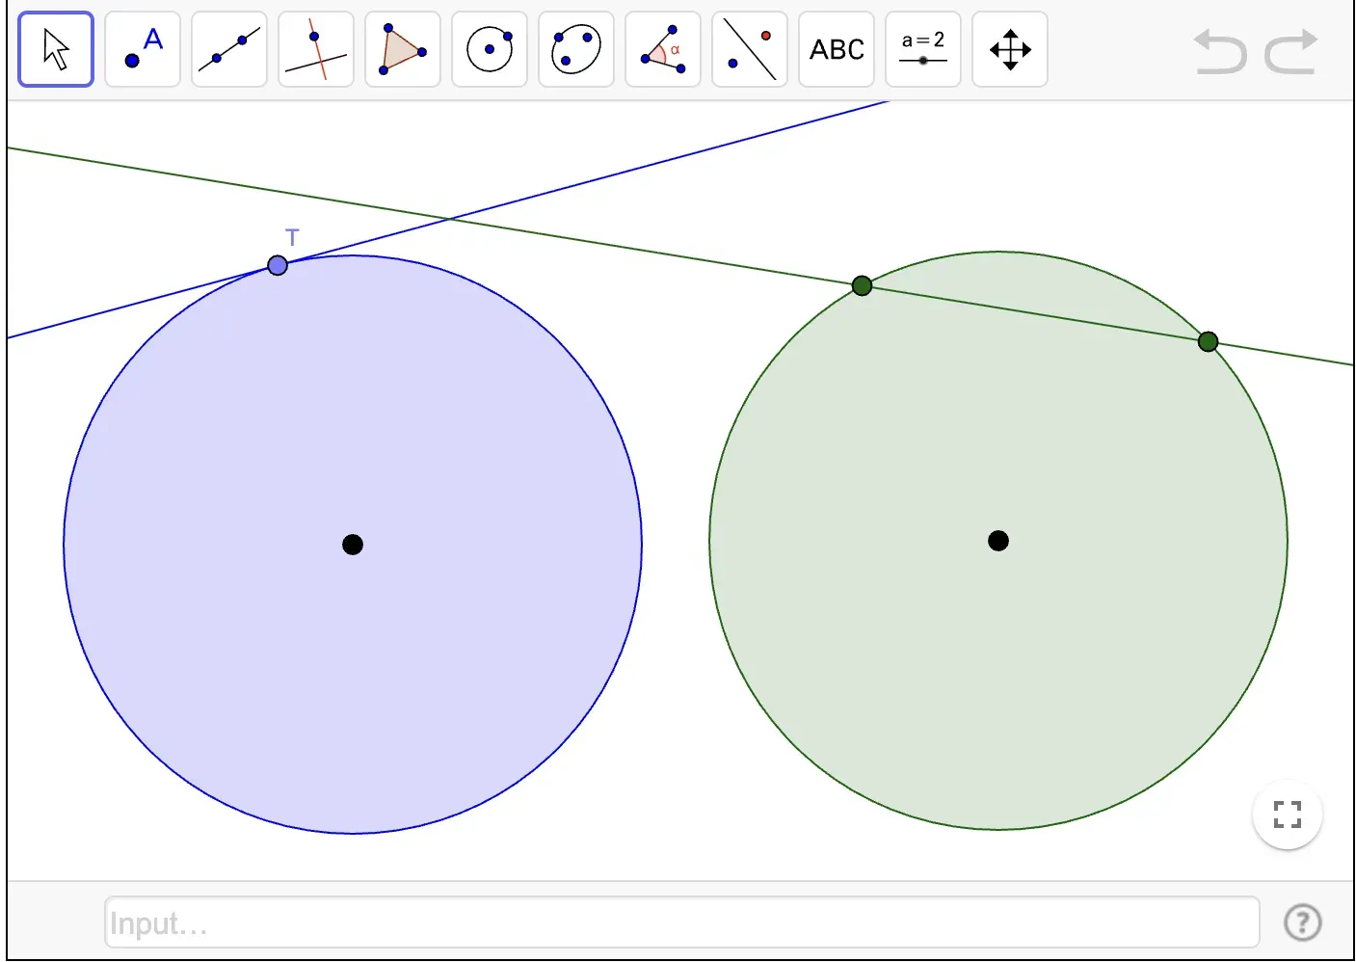Choose the Point tool

tap(143, 49)
